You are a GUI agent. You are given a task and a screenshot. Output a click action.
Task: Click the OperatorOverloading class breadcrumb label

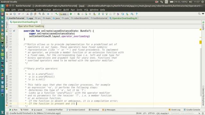(x=31, y=26)
